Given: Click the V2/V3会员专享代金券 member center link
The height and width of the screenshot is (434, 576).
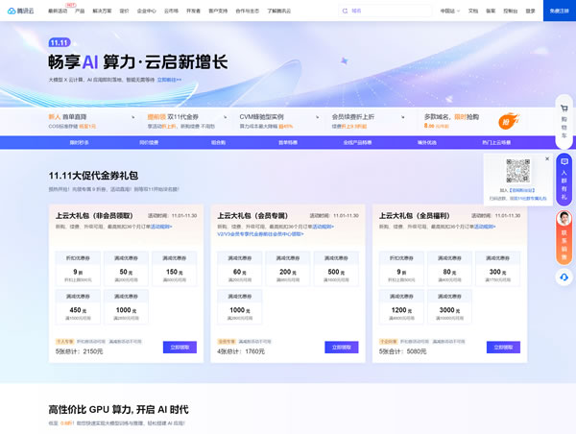Looking at the screenshot, I should click(x=260, y=234).
